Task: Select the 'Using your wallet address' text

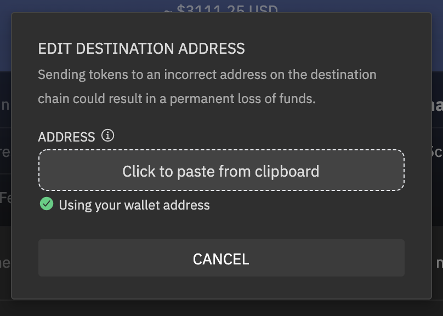Action: [x=134, y=205]
